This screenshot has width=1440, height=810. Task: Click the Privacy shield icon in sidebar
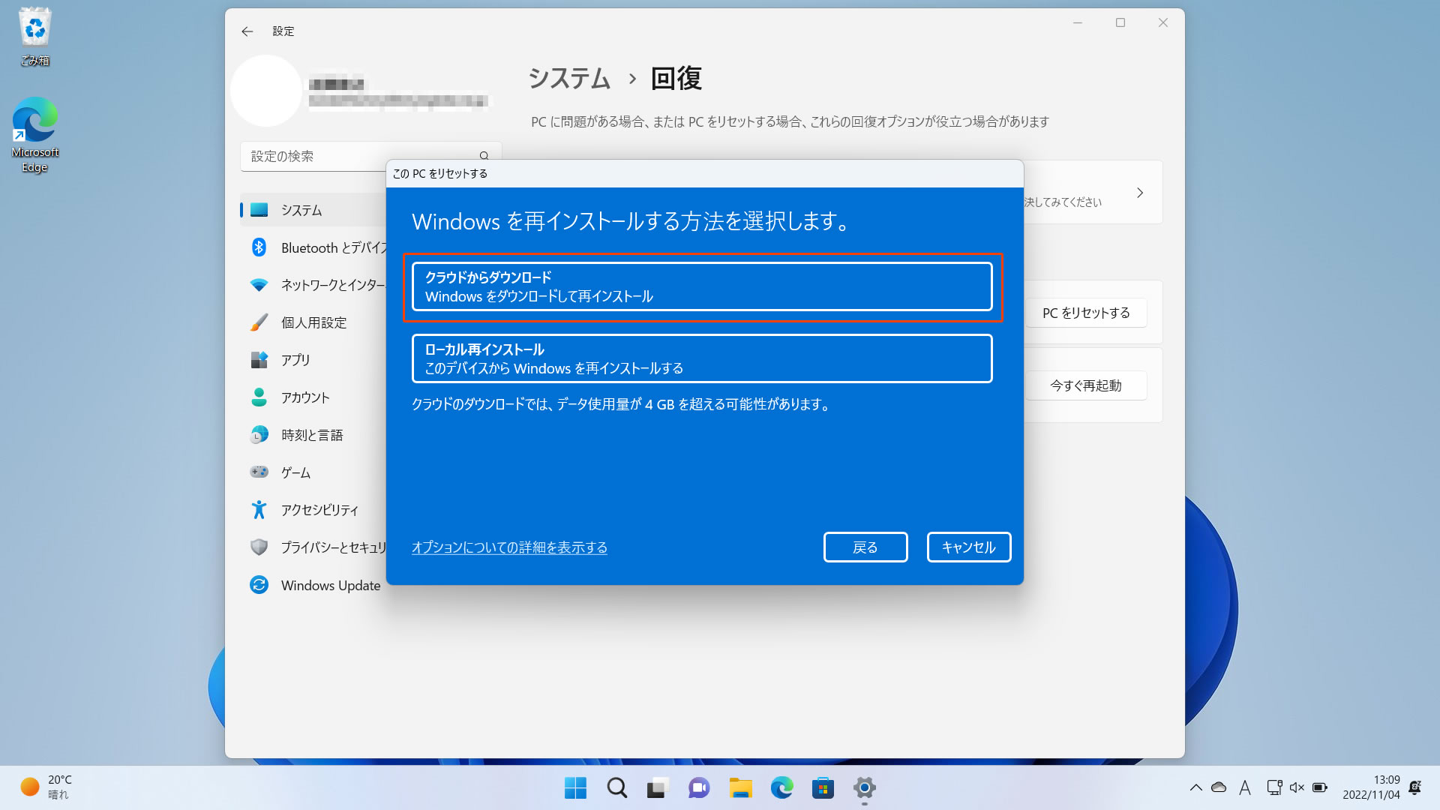259,547
